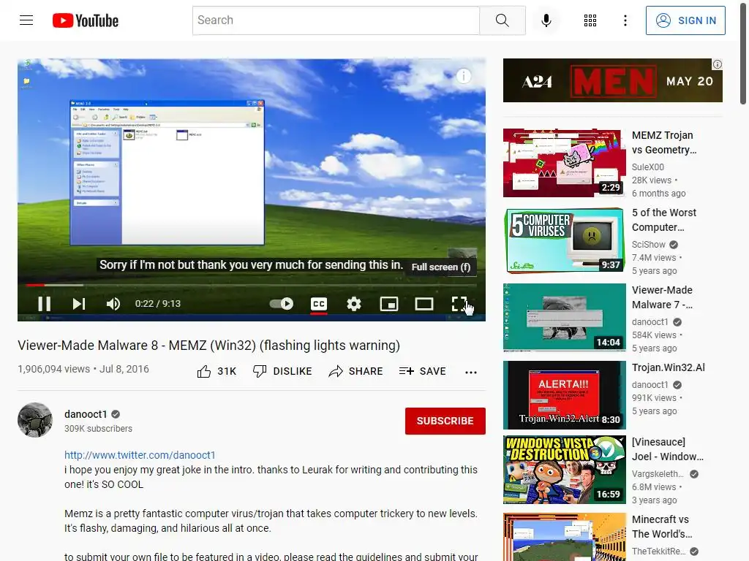Go to the YouTube home logo
This screenshot has width=749, height=561.
[86, 20]
